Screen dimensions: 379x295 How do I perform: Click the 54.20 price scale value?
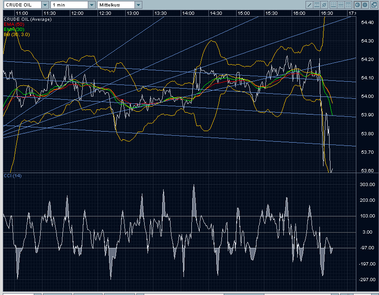point(367,60)
